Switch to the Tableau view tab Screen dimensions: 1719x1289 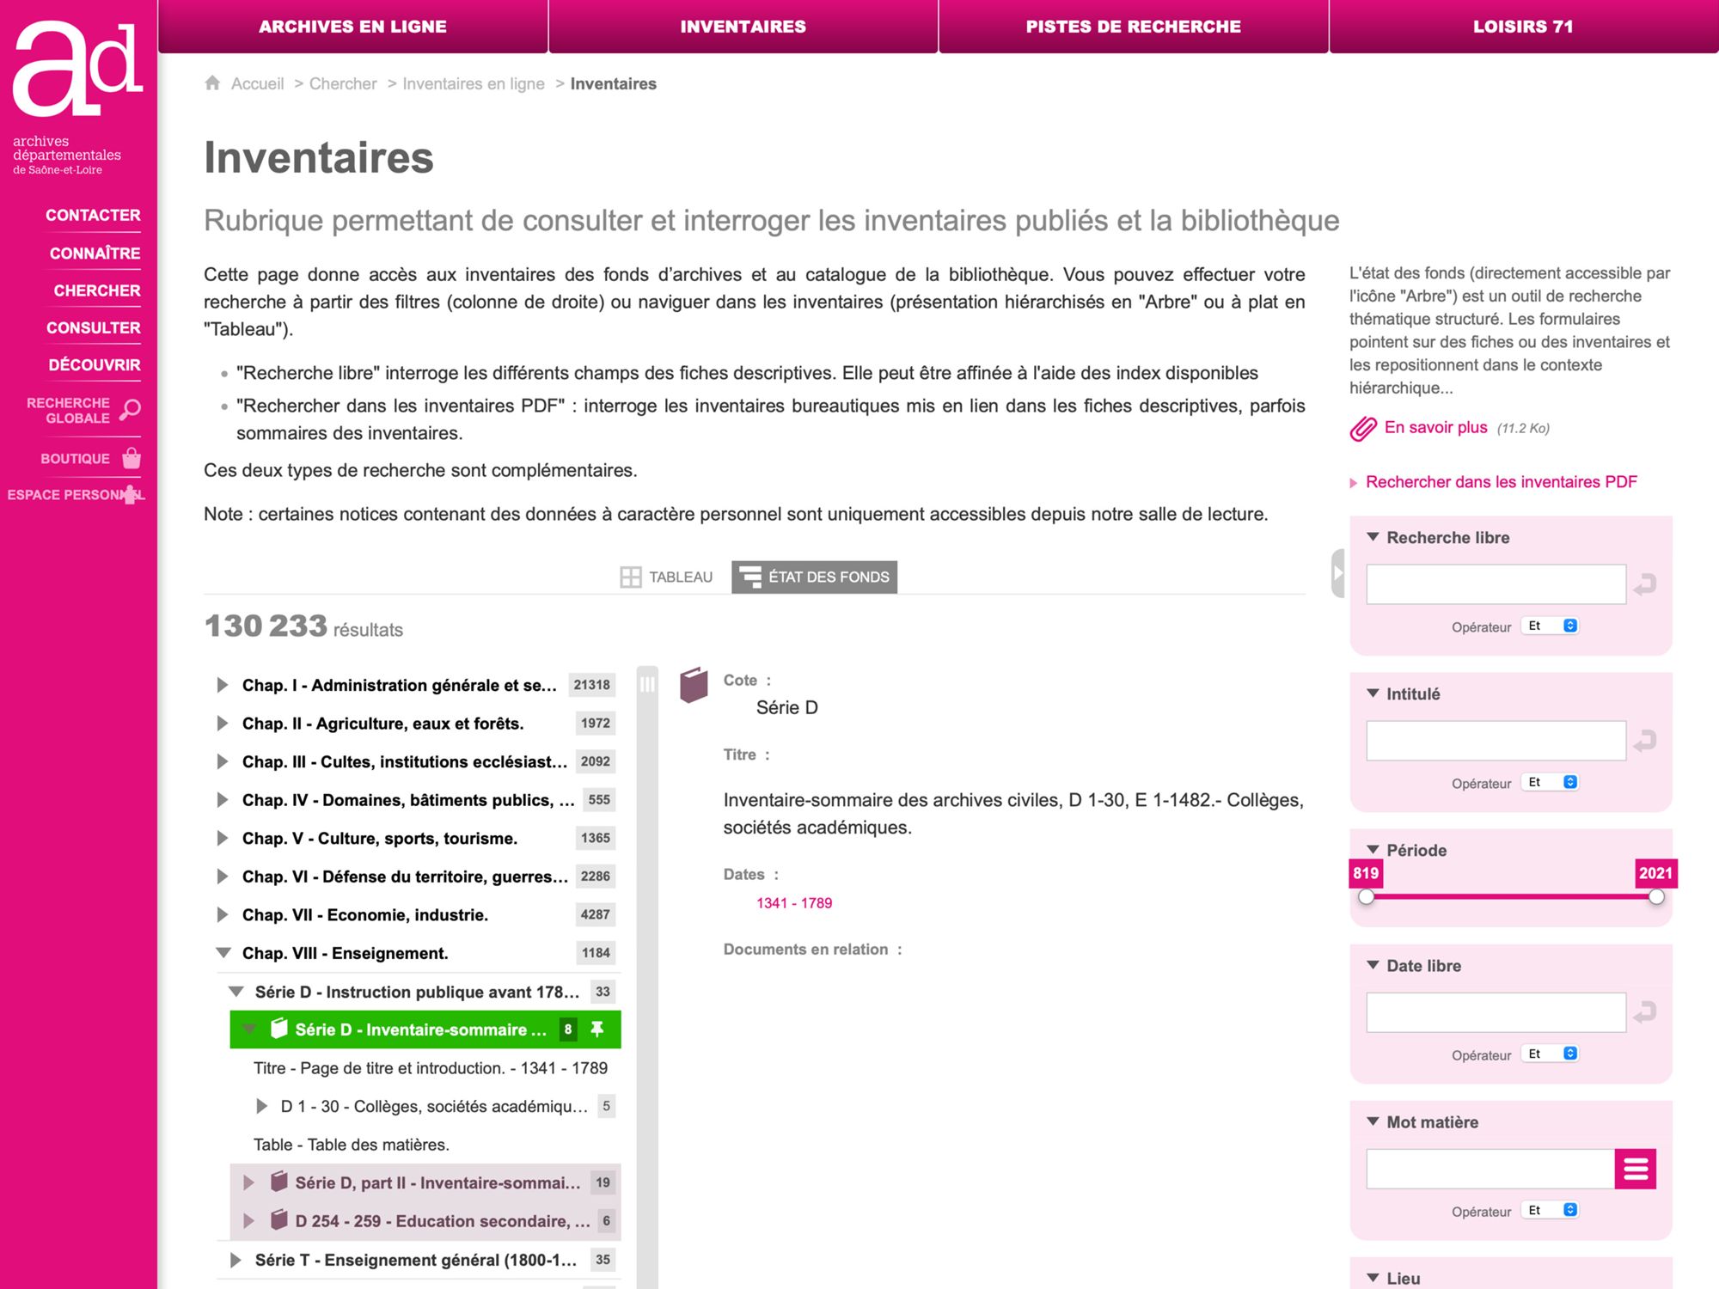667,577
